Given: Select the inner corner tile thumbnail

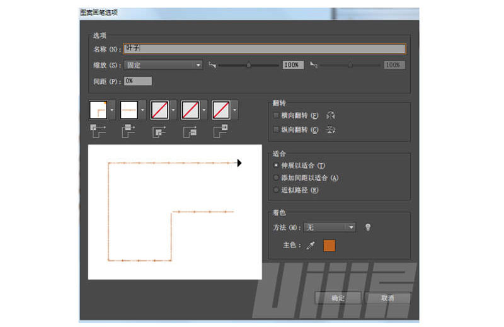Looking at the screenshot, I should coord(159,110).
